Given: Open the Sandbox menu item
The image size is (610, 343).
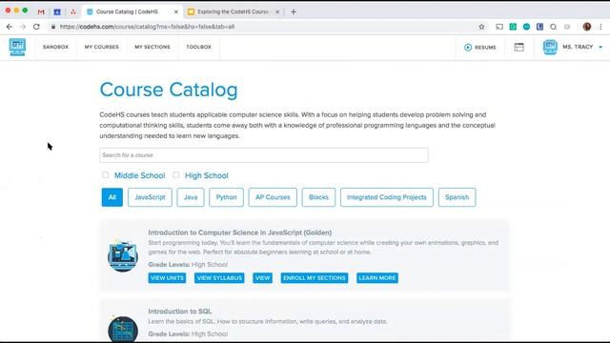Looking at the screenshot, I should tap(55, 47).
